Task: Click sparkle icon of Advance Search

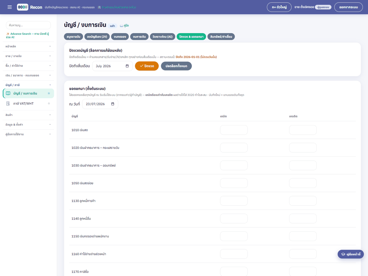Action: [x=8, y=34]
